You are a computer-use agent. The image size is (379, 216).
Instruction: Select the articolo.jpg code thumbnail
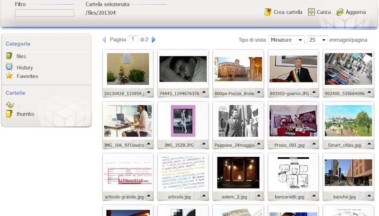coord(183,172)
